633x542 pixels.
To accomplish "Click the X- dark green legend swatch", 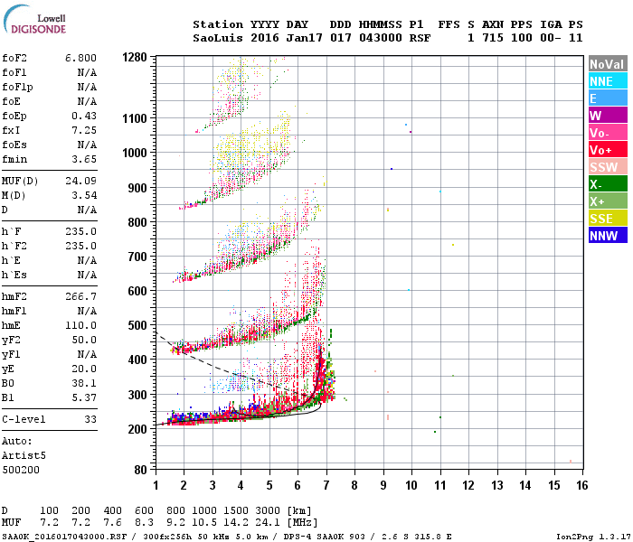I will [x=608, y=184].
